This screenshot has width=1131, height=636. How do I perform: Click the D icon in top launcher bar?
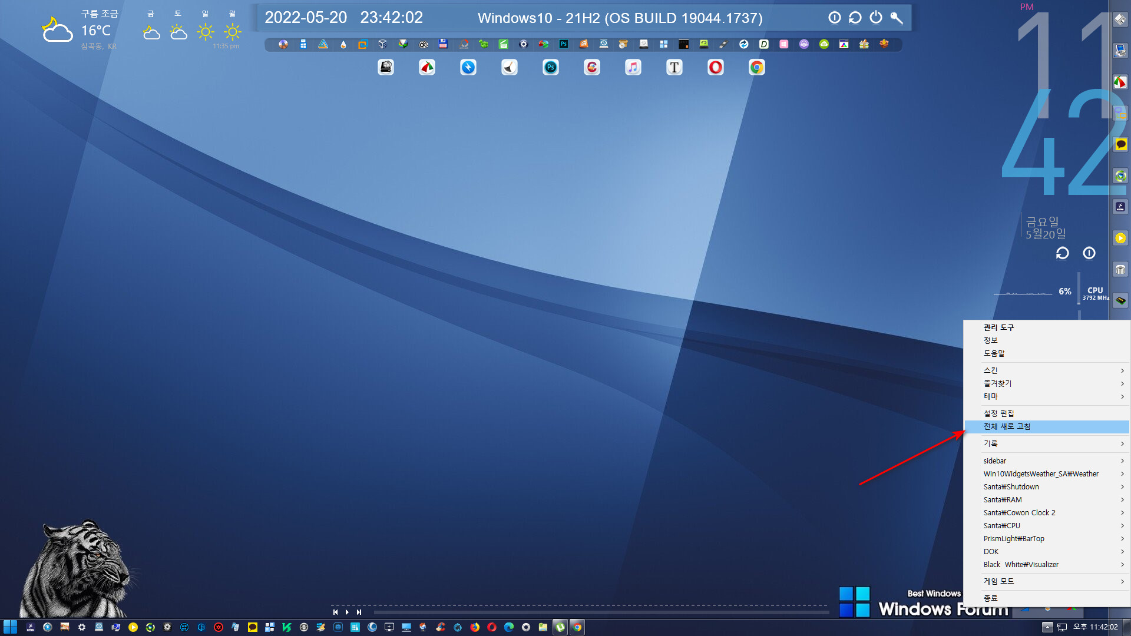coord(764,44)
